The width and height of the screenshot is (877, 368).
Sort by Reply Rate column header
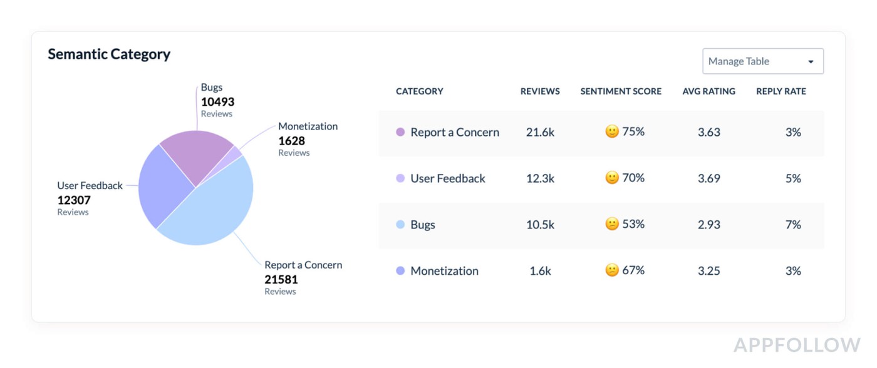[781, 91]
